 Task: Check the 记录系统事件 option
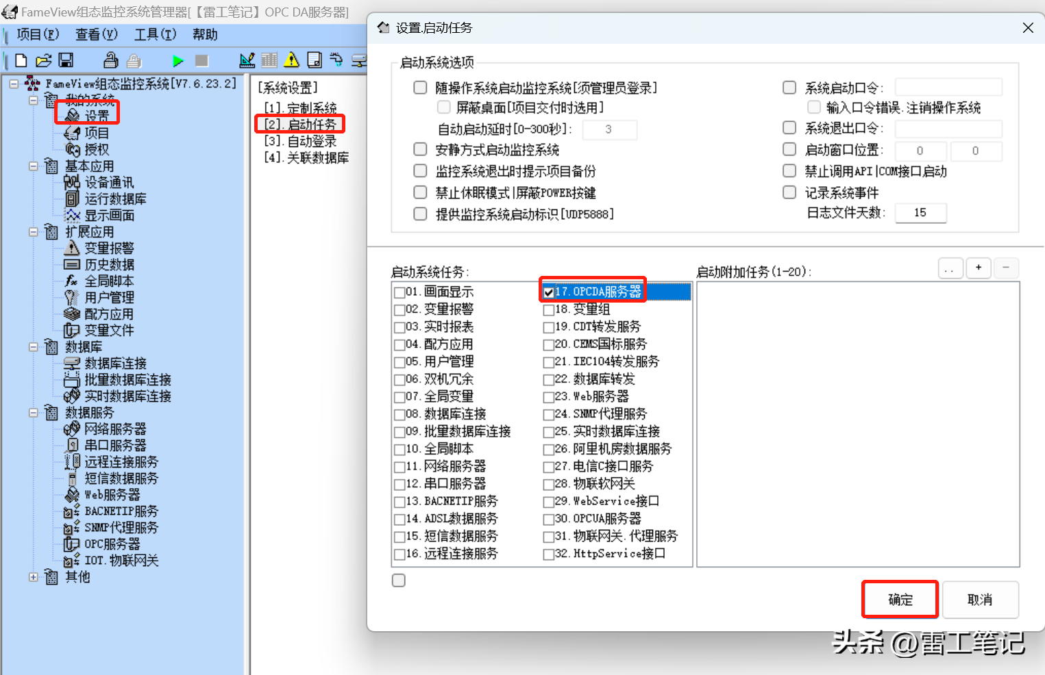tap(789, 192)
